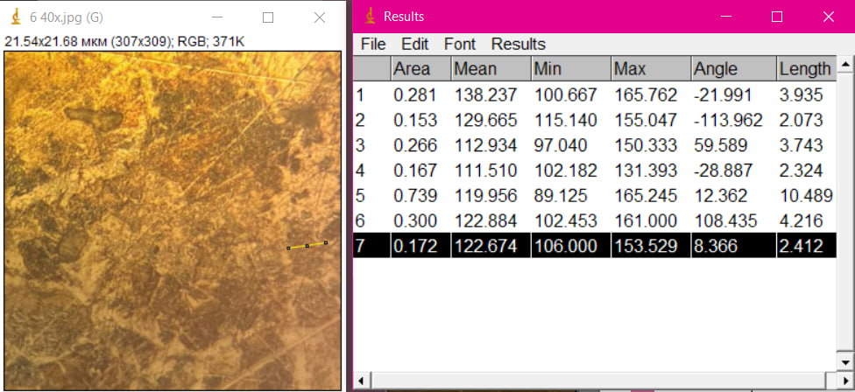Click Length value 4.216
Image resolution: width=855 pixels, height=392 pixels.
(x=801, y=221)
